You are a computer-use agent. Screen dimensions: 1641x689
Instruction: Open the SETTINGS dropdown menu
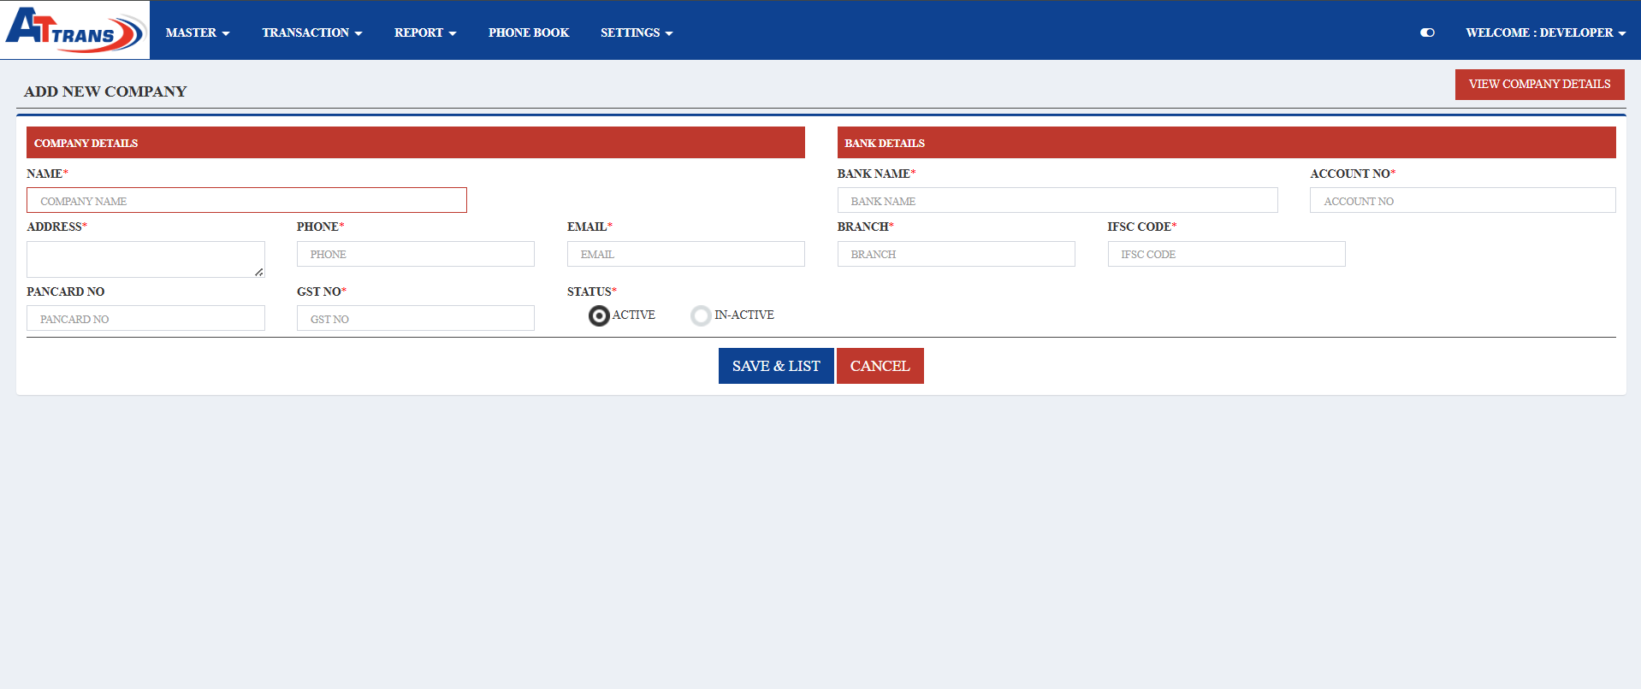[637, 32]
